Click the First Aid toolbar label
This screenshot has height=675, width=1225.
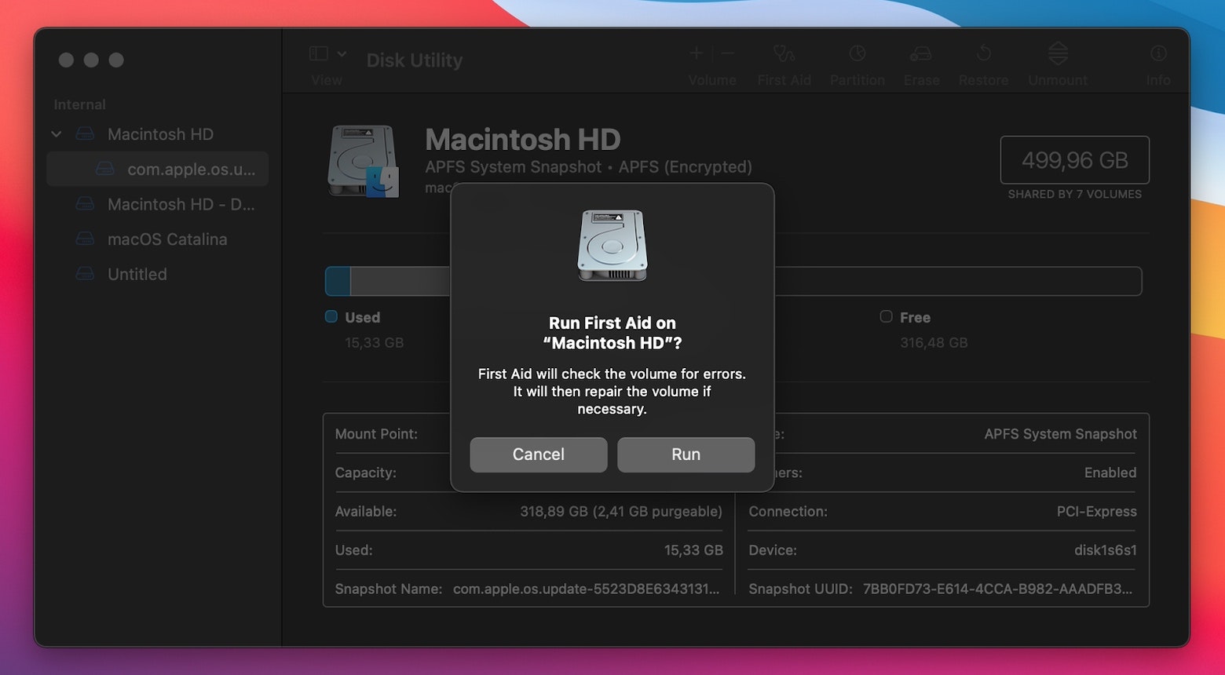(x=784, y=80)
